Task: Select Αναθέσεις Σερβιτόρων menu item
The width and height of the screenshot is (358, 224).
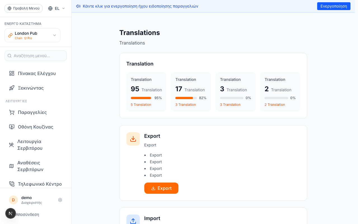Action: click(36, 166)
